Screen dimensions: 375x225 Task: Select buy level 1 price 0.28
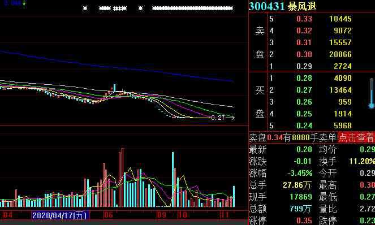[x=304, y=78]
